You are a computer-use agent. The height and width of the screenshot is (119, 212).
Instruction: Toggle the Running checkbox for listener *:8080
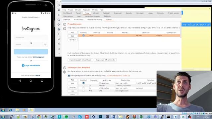pos(83,35)
